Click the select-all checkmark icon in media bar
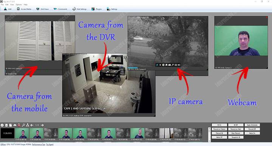This screenshot has height=146, width=272. (x=2, y=125)
